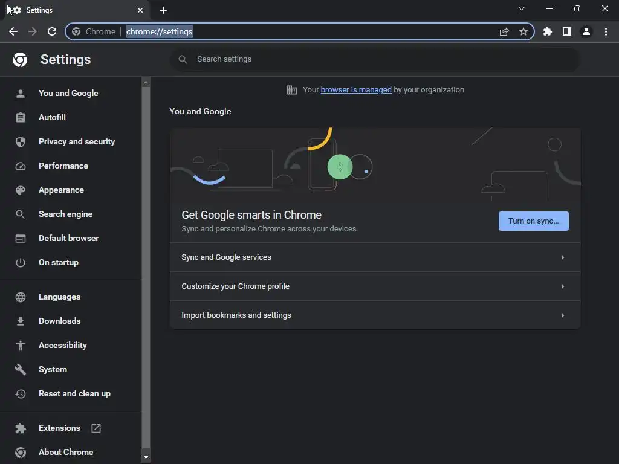Go to On startup settings
The image size is (619, 464).
tap(59, 262)
